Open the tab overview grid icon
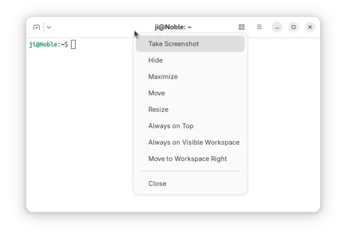Image resolution: width=346 pixels, height=236 pixels. (242, 27)
